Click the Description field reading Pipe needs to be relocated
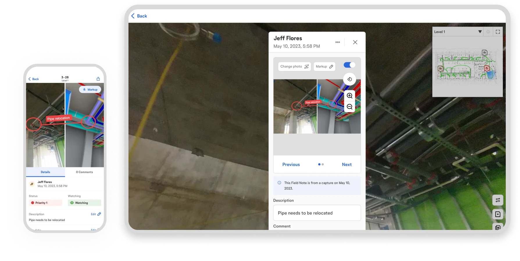The image size is (520, 261). (317, 213)
